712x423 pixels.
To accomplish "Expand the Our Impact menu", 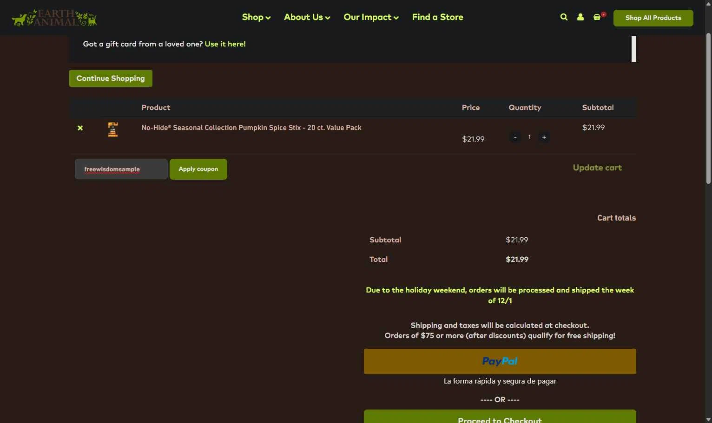I will click(371, 17).
